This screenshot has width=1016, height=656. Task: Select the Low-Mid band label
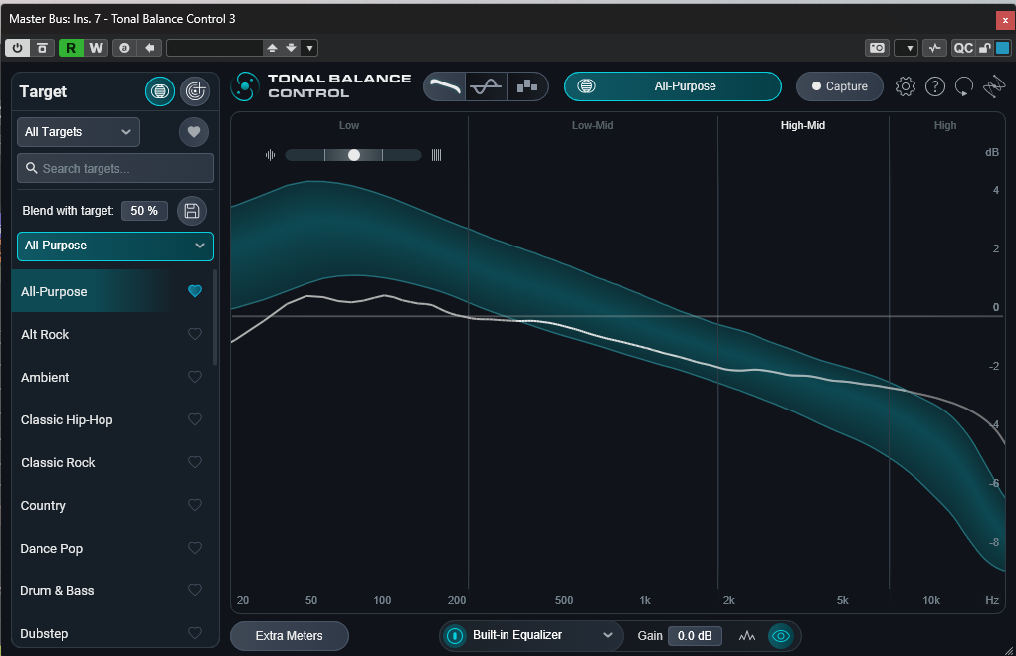[x=592, y=125]
